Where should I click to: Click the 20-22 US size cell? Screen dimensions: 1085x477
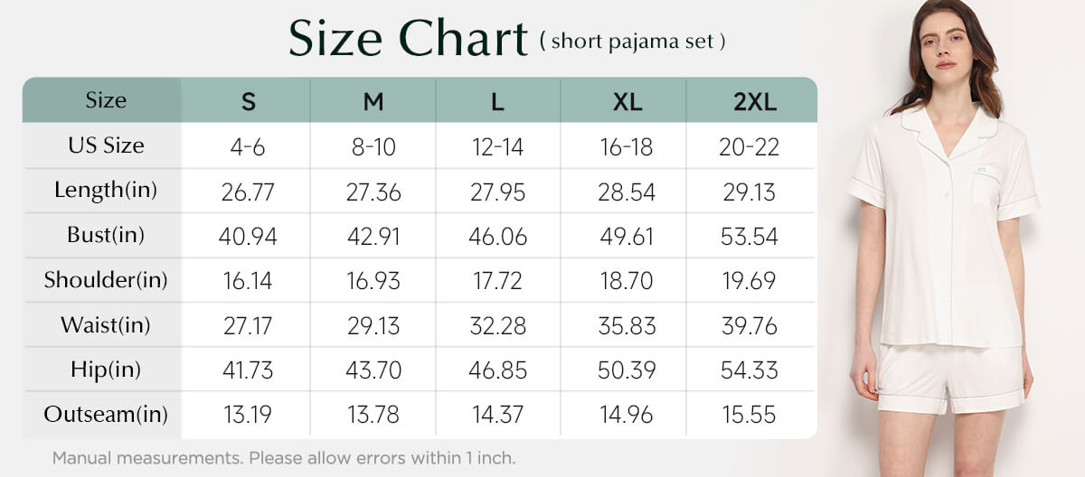(750, 147)
